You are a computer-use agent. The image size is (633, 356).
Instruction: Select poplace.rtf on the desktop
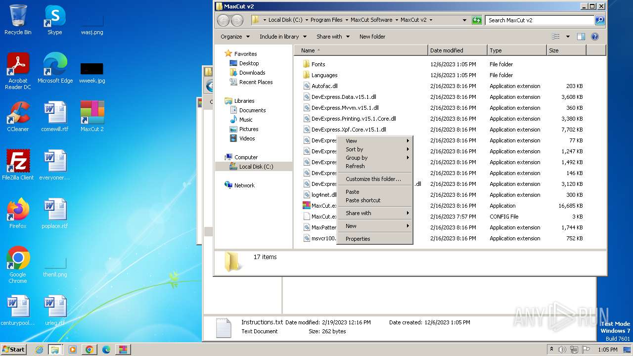click(x=55, y=214)
